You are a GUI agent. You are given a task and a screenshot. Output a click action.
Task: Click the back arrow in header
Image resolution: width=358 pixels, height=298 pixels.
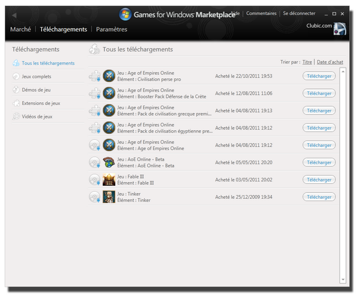pos(14,16)
